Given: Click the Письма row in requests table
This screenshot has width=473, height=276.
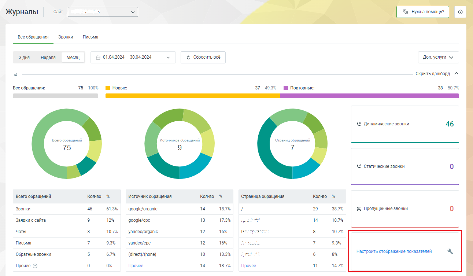Looking at the screenshot, I should 67,243.
